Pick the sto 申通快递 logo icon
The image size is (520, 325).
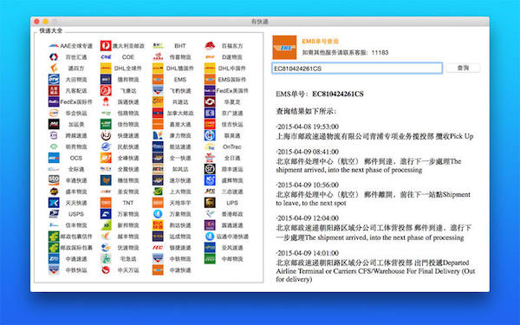pyautogui.click(x=54, y=180)
